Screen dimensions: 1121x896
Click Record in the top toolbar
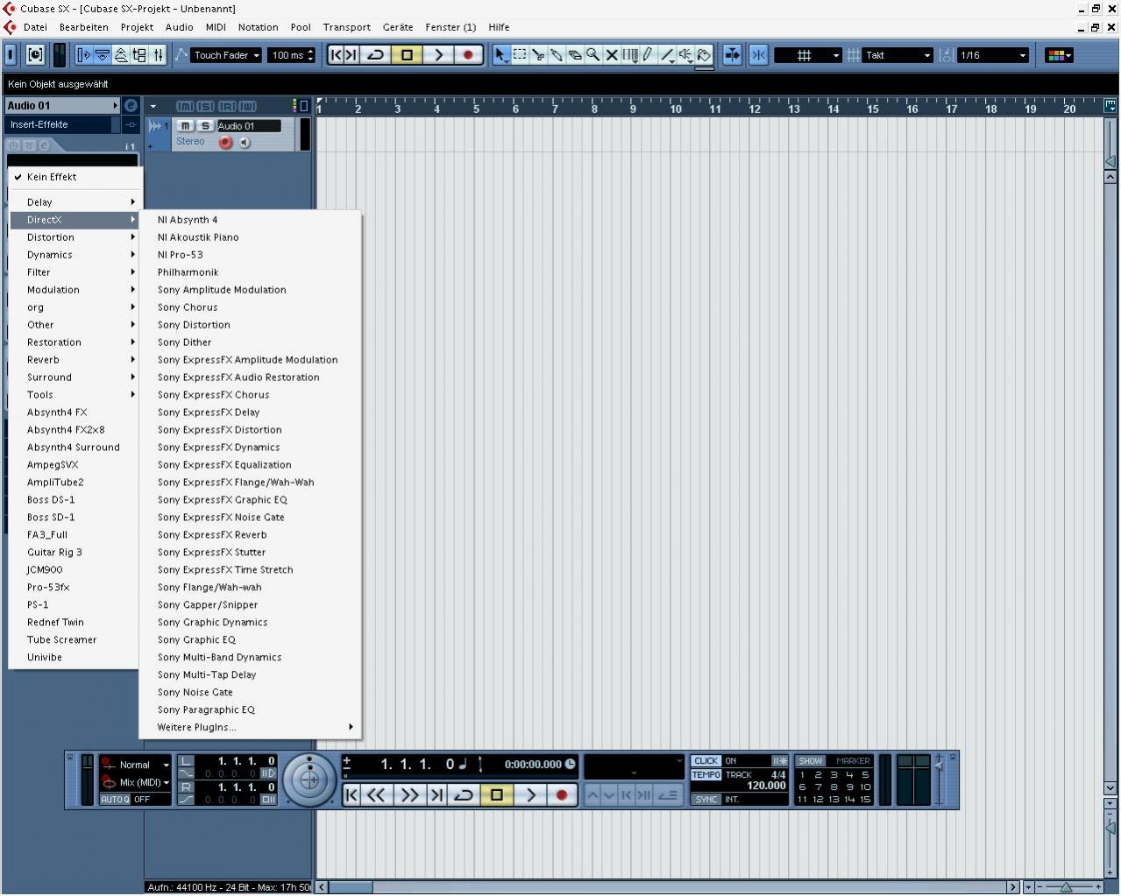tap(468, 55)
